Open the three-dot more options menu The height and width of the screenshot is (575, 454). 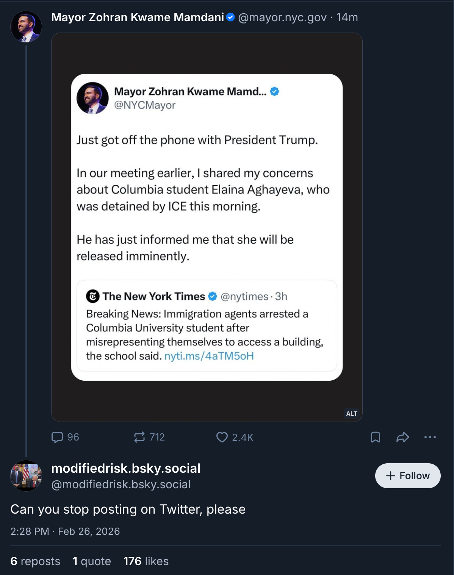click(x=430, y=437)
